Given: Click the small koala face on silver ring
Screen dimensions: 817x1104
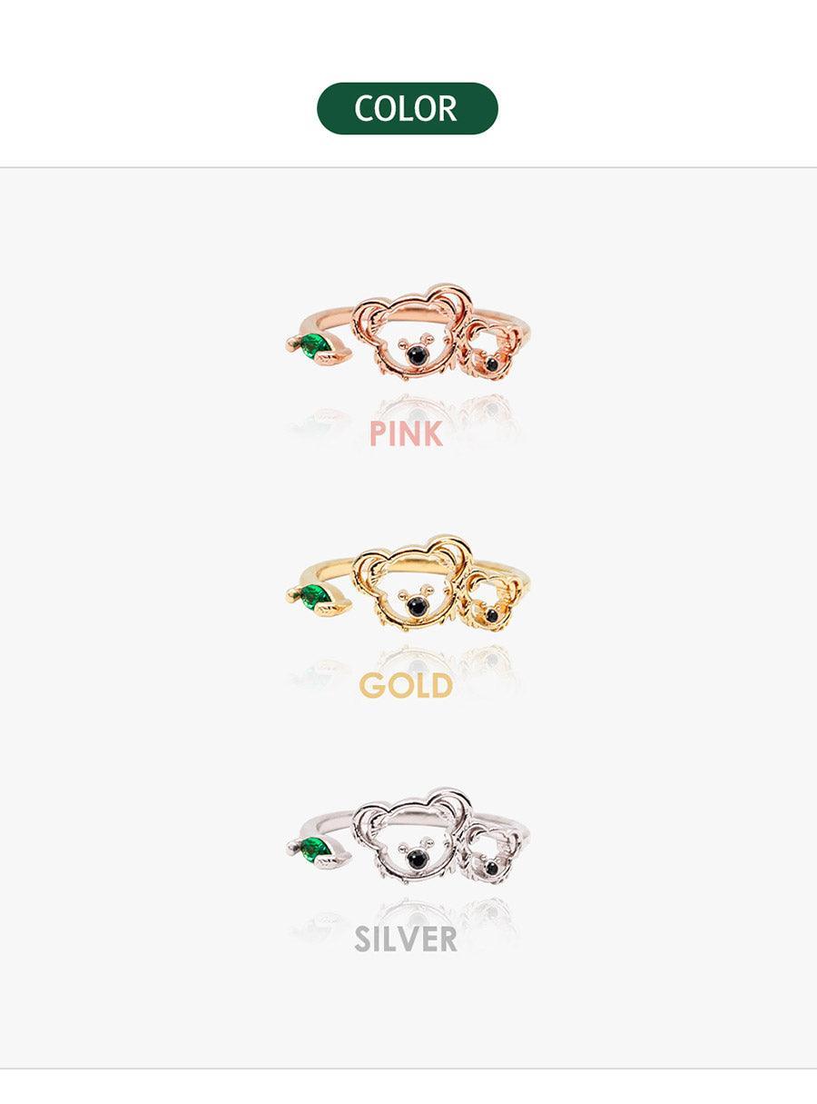Looking at the screenshot, I should [x=491, y=857].
